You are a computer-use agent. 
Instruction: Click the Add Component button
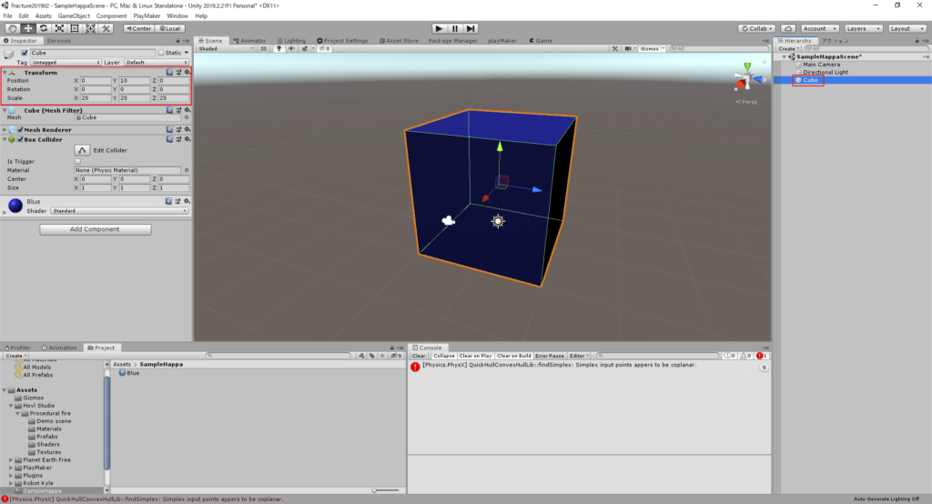click(x=95, y=229)
